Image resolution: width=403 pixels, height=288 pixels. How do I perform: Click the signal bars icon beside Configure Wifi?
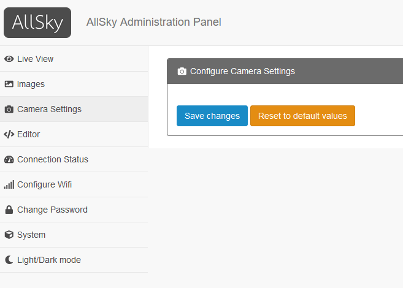pos(9,185)
